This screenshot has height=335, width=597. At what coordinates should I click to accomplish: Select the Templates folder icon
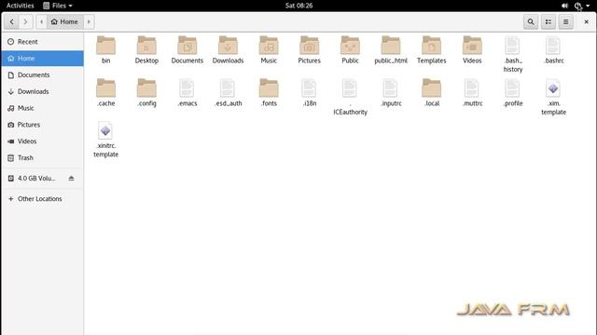pyautogui.click(x=431, y=46)
